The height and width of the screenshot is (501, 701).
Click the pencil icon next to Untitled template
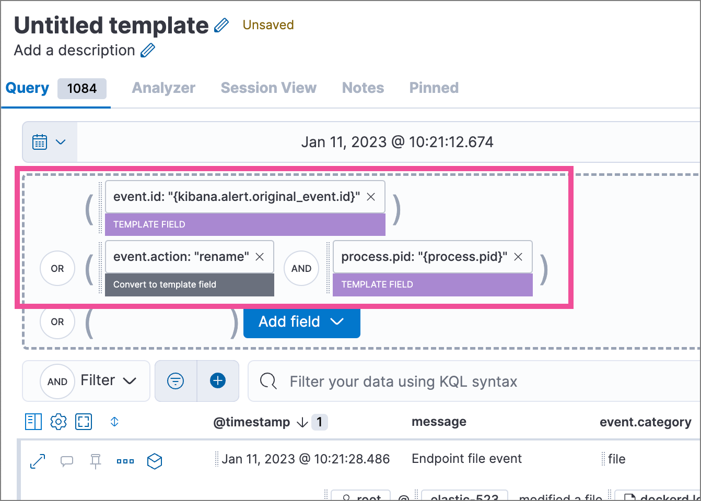pos(221,25)
